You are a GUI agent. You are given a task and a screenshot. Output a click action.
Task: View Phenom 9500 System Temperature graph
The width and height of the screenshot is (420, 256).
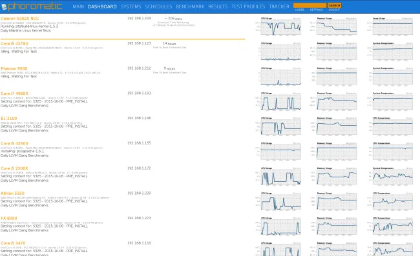tap(390, 77)
